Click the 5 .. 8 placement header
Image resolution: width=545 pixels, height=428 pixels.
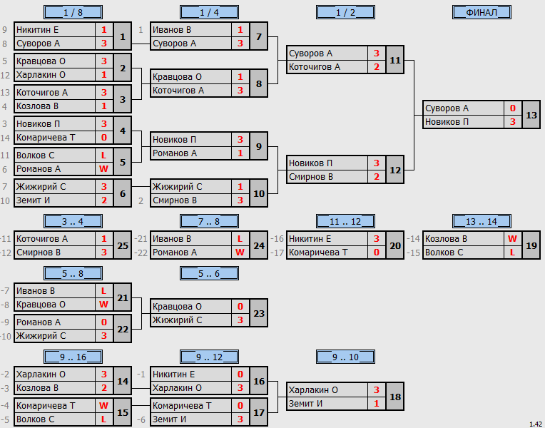73,273
